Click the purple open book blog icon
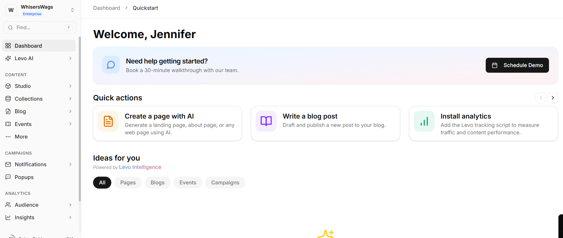 pyautogui.click(x=266, y=121)
